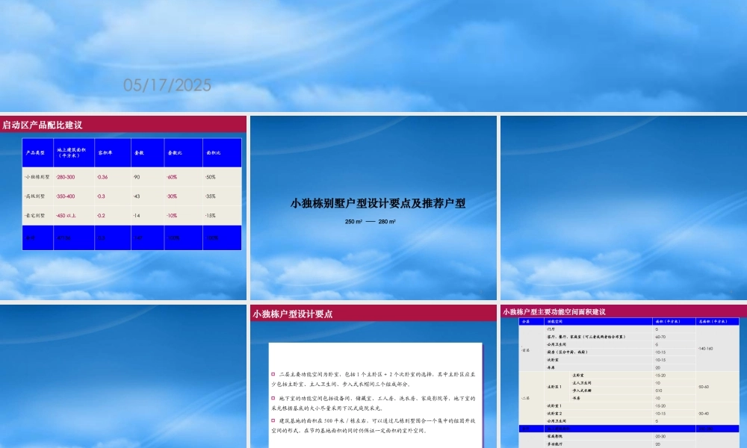The width and height of the screenshot is (747, 448).
Task: Click the 450 以上 area cell
Action: 73,216
